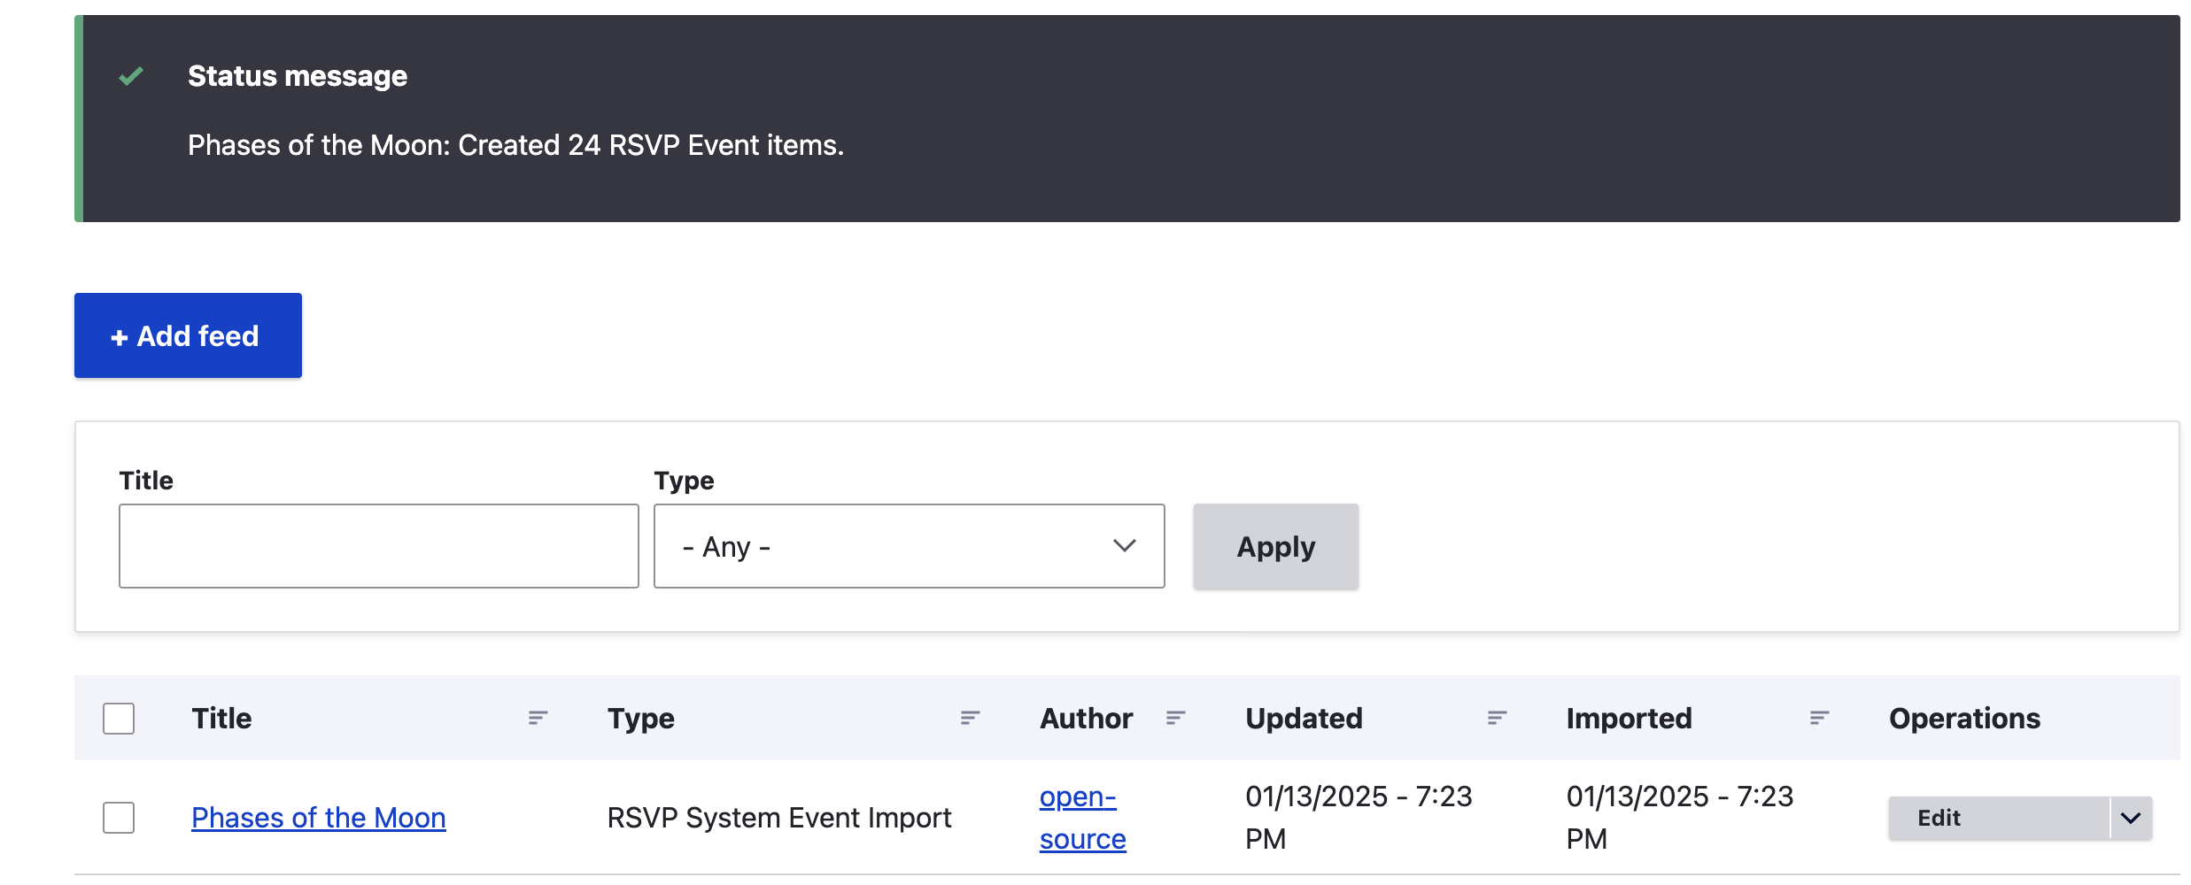Open the Phases of the Moon feed link
Viewport: 2191px width, 885px height.
[x=319, y=818]
